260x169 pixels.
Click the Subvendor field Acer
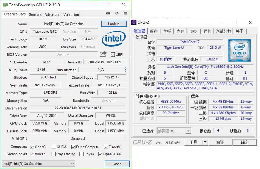pos(46,62)
